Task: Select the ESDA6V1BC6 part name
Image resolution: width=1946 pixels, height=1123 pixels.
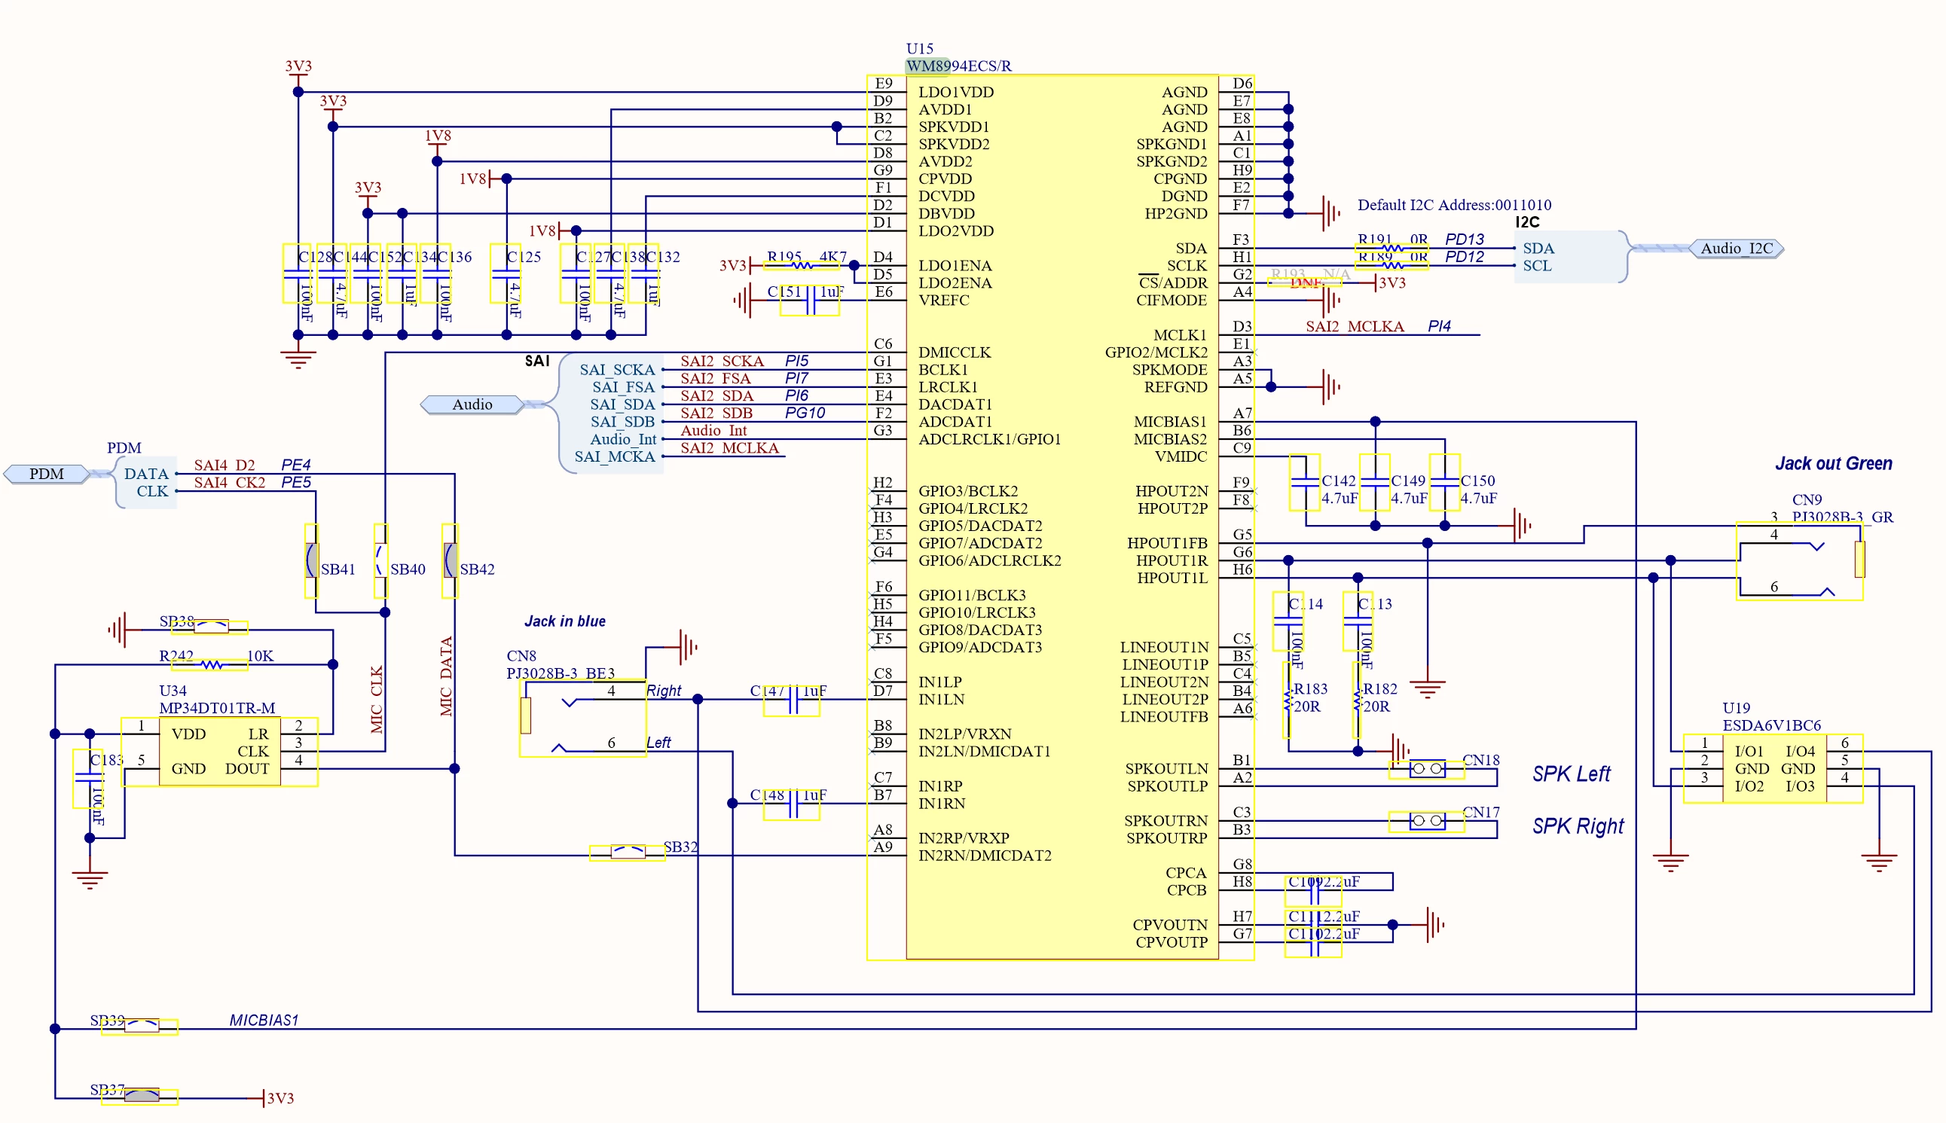Action: [1772, 726]
